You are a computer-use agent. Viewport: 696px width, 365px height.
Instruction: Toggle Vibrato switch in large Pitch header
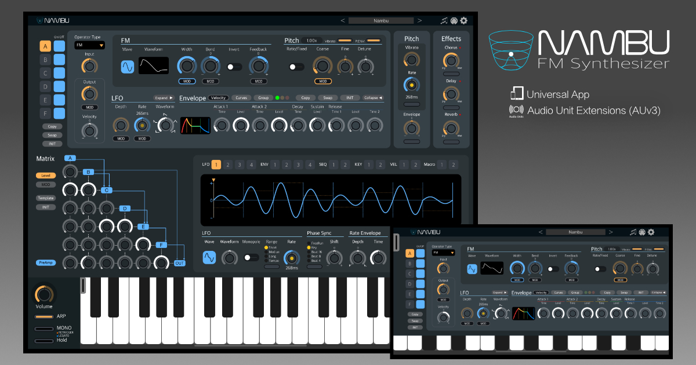click(x=345, y=41)
